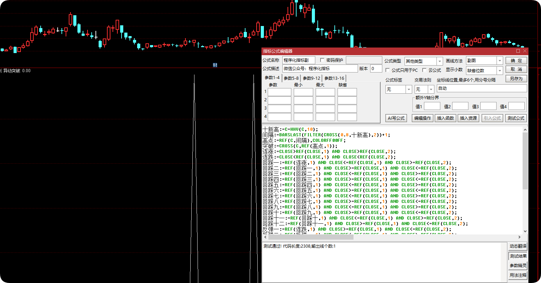Click the 版本 number field
541x283 pixels.
(x=376, y=69)
